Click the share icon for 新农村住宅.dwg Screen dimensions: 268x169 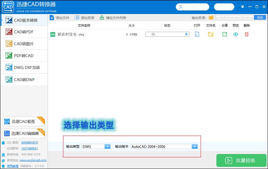tap(224, 34)
